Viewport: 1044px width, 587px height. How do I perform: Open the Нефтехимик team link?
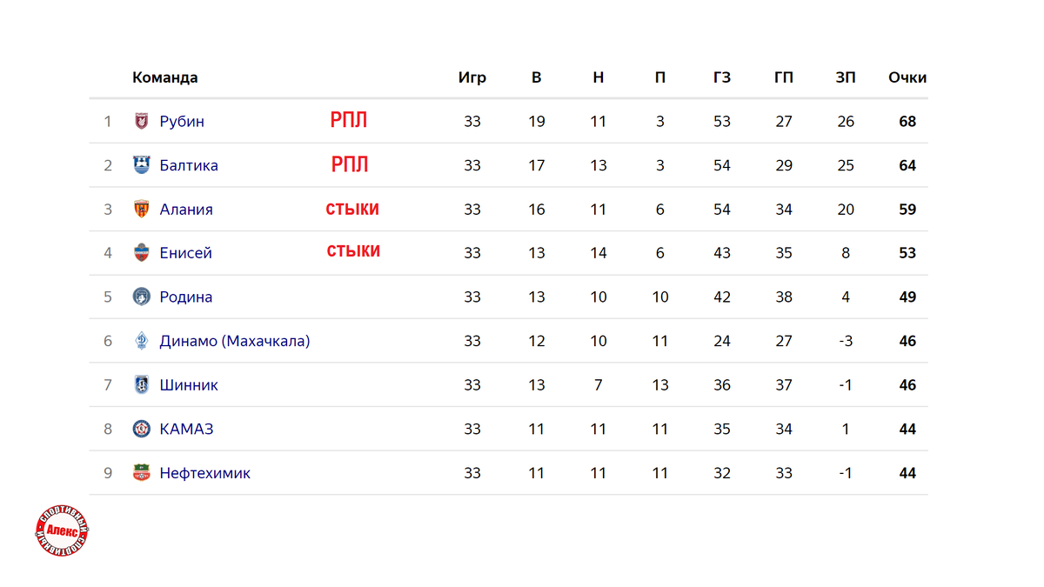(205, 473)
